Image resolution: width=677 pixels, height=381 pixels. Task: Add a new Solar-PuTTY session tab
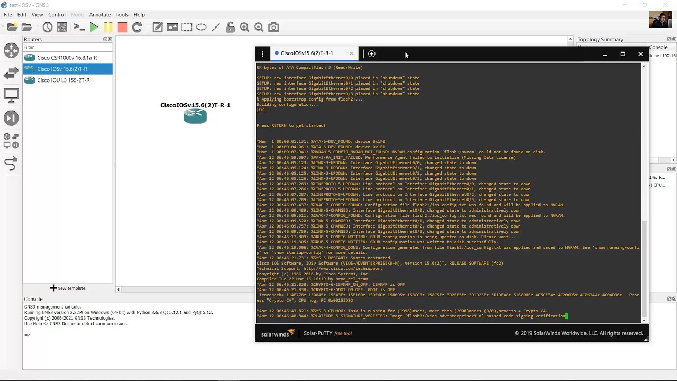(x=372, y=53)
